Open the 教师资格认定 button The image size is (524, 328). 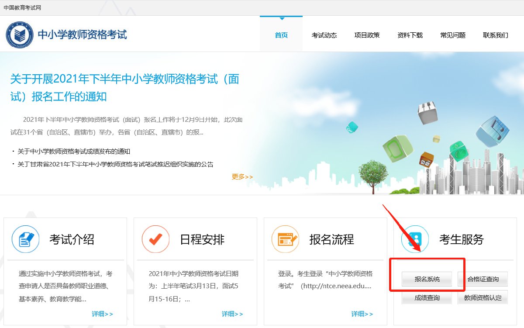483,298
